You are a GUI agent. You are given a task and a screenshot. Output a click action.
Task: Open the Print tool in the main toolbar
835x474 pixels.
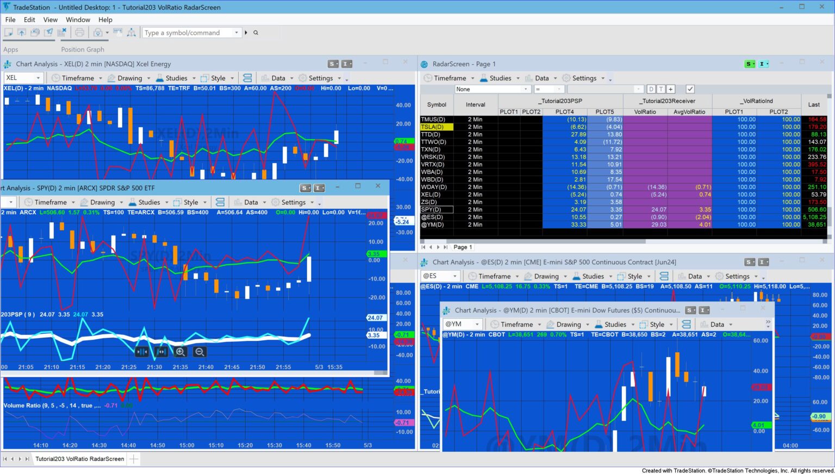tap(79, 33)
